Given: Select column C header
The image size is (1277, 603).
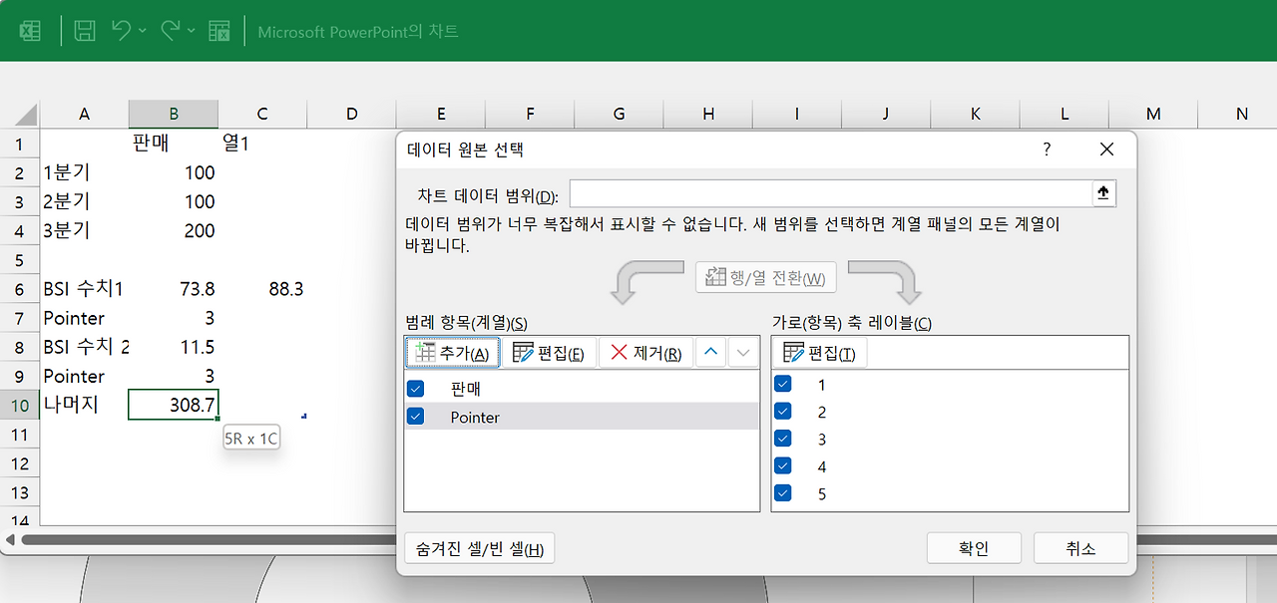Looking at the screenshot, I should tap(262, 114).
